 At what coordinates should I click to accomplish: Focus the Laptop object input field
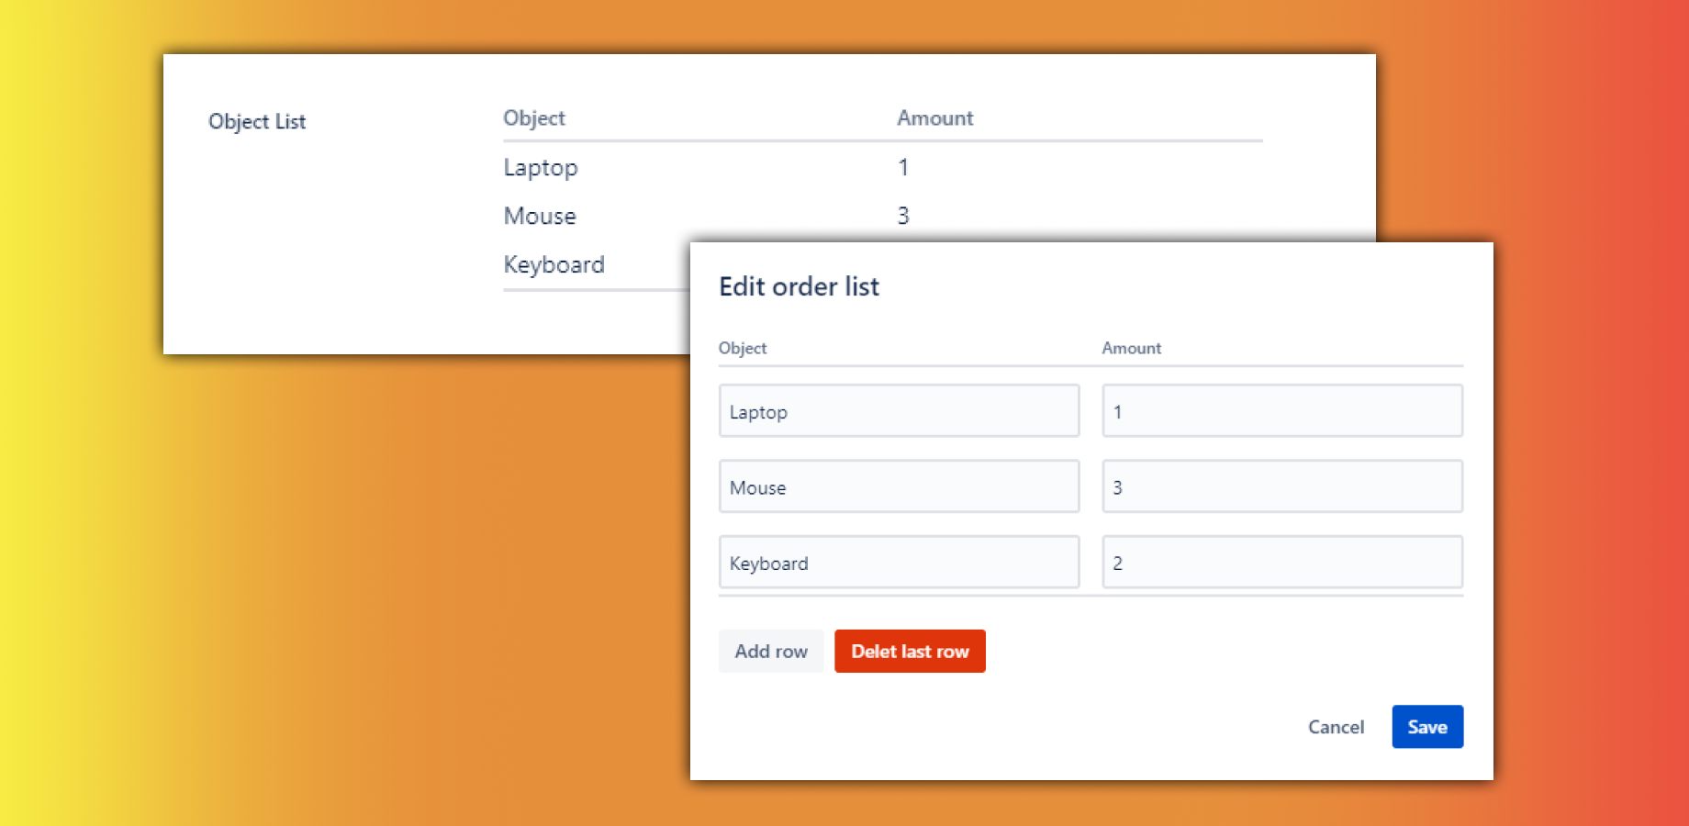pyautogui.click(x=899, y=411)
